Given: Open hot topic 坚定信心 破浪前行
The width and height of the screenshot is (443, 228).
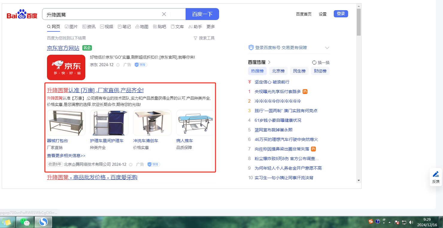Looking at the screenshot, I should [272, 82].
